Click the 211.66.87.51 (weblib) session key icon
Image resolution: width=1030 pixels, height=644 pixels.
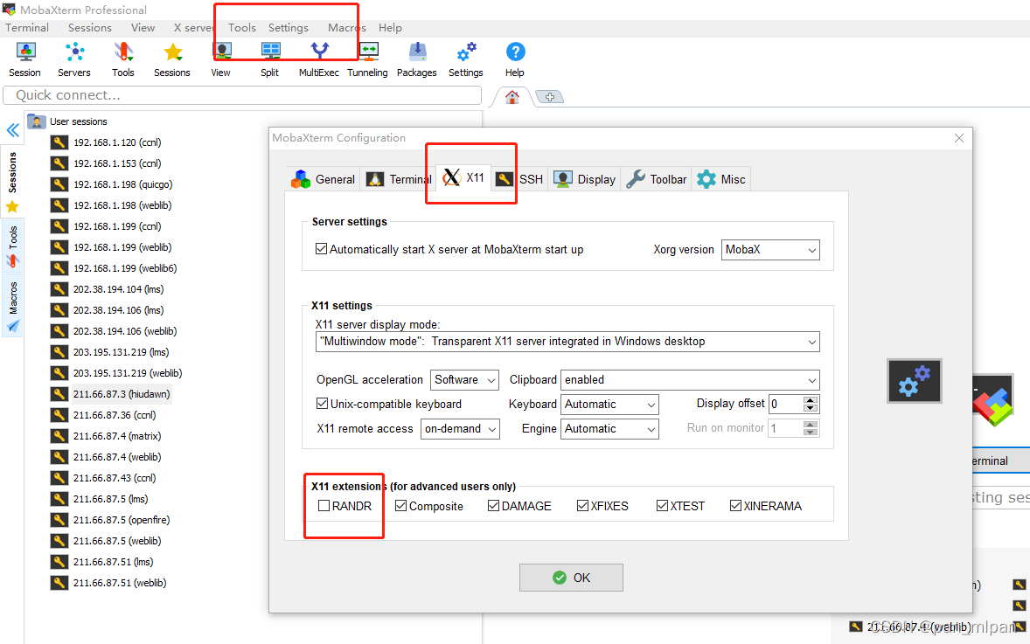(59, 583)
